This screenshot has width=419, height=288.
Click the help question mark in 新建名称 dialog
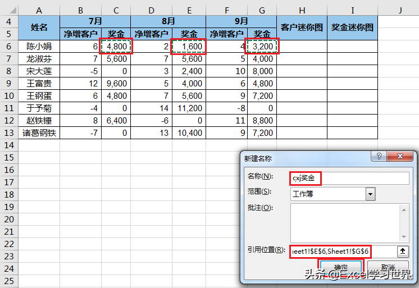tap(379, 156)
